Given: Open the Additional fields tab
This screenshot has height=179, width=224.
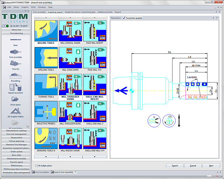Looking at the screenshot, I should tap(105, 12).
